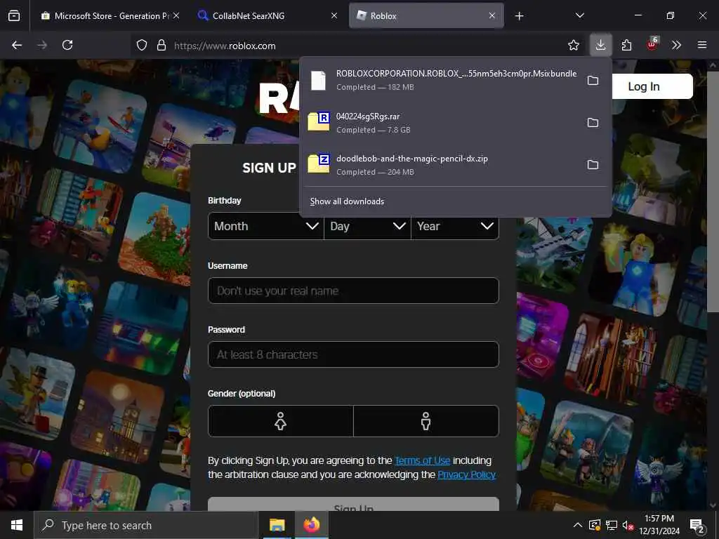The width and height of the screenshot is (719, 539).
Task: Focus the Password input field
Action: (353, 354)
